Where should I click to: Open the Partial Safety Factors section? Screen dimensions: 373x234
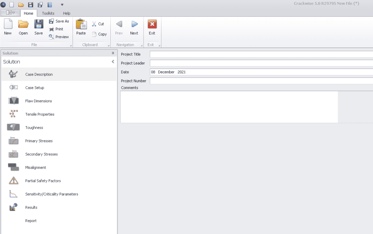(x=43, y=181)
